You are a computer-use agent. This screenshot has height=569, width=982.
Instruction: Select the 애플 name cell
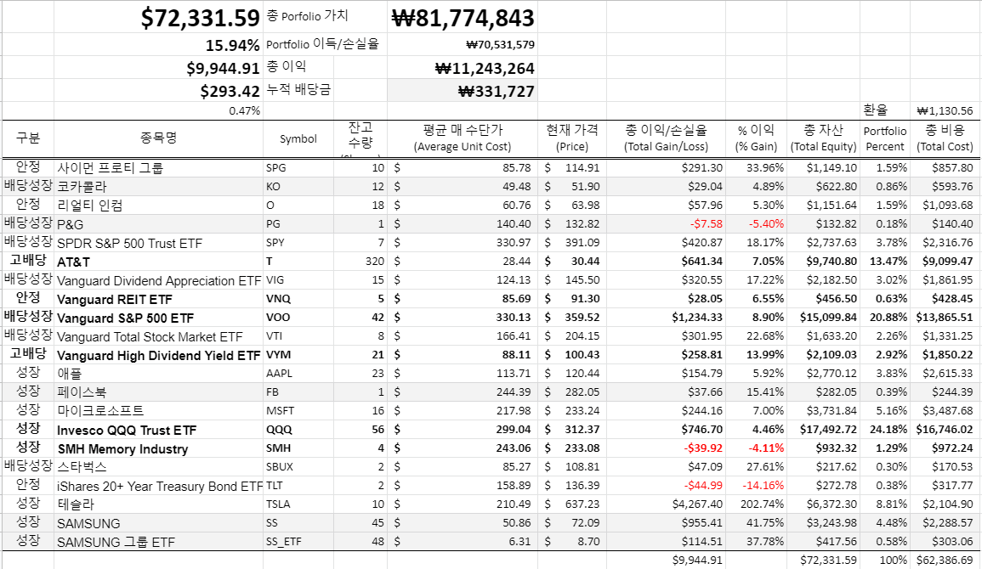click(x=158, y=374)
